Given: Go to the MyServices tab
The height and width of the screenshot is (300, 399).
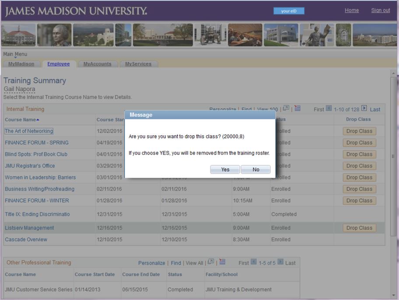Looking at the screenshot, I should 138,64.
